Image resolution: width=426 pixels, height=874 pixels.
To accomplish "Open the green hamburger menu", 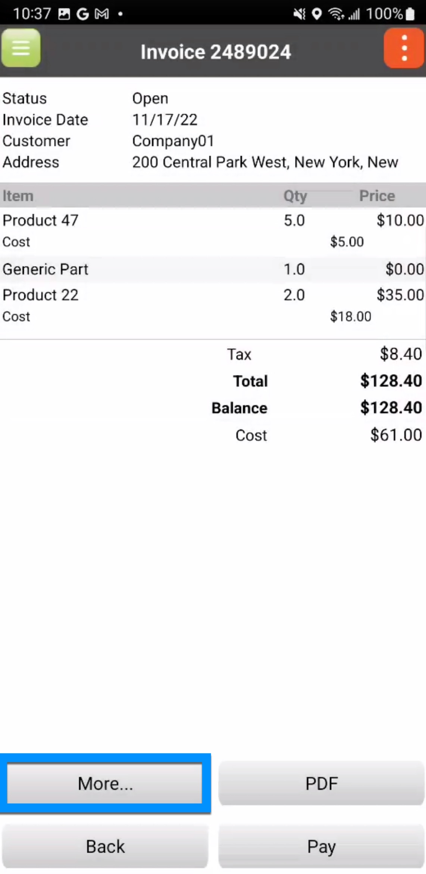I will point(21,48).
